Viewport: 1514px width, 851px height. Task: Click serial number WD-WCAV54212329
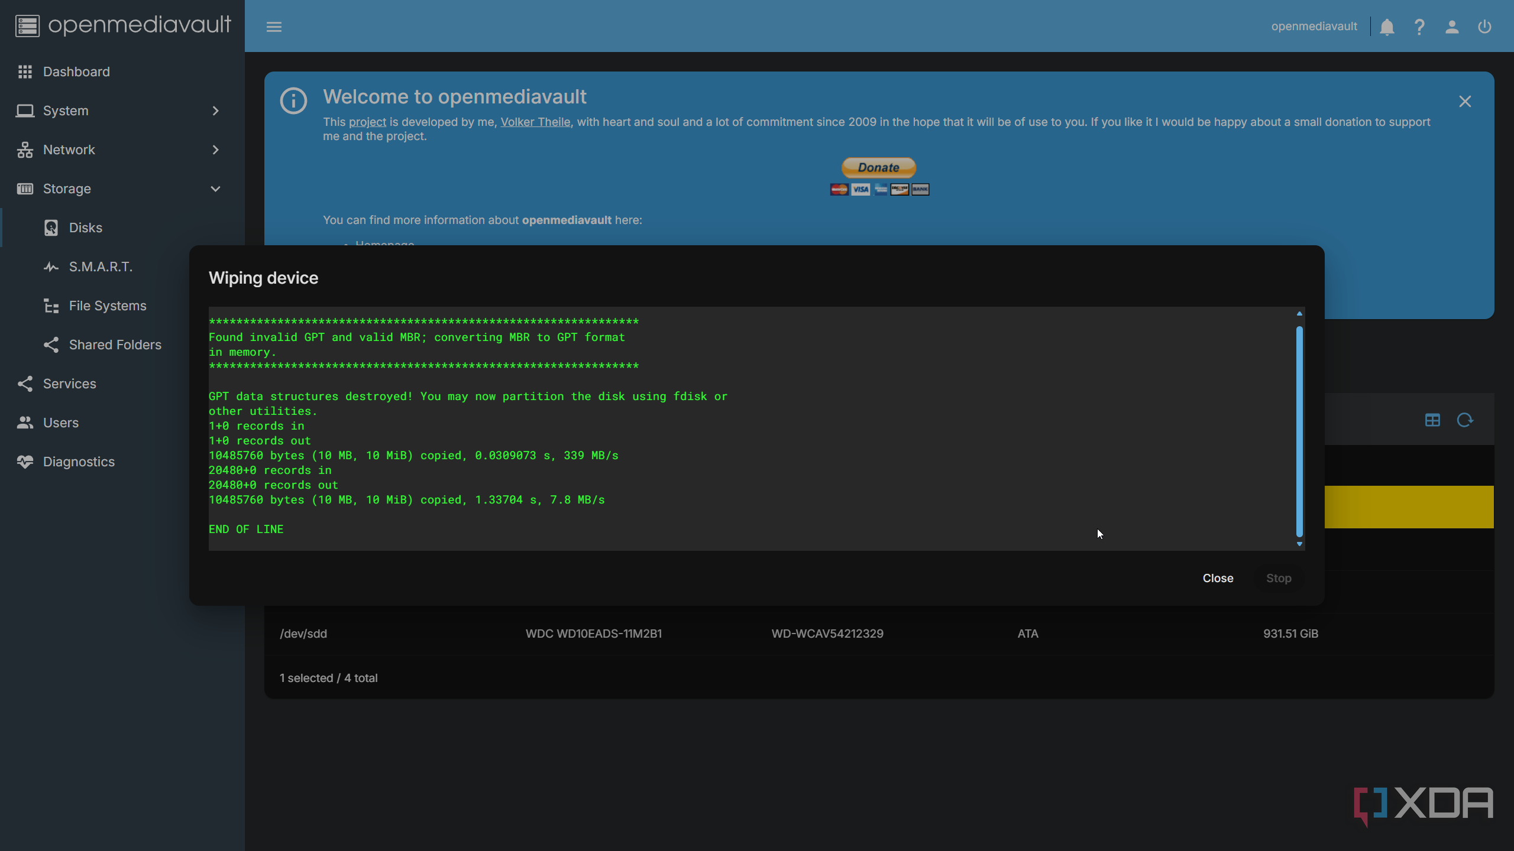click(x=827, y=634)
